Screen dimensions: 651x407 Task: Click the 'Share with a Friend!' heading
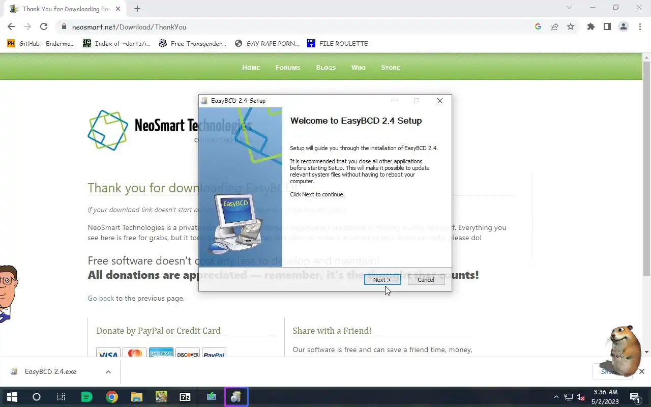point(332,331)
